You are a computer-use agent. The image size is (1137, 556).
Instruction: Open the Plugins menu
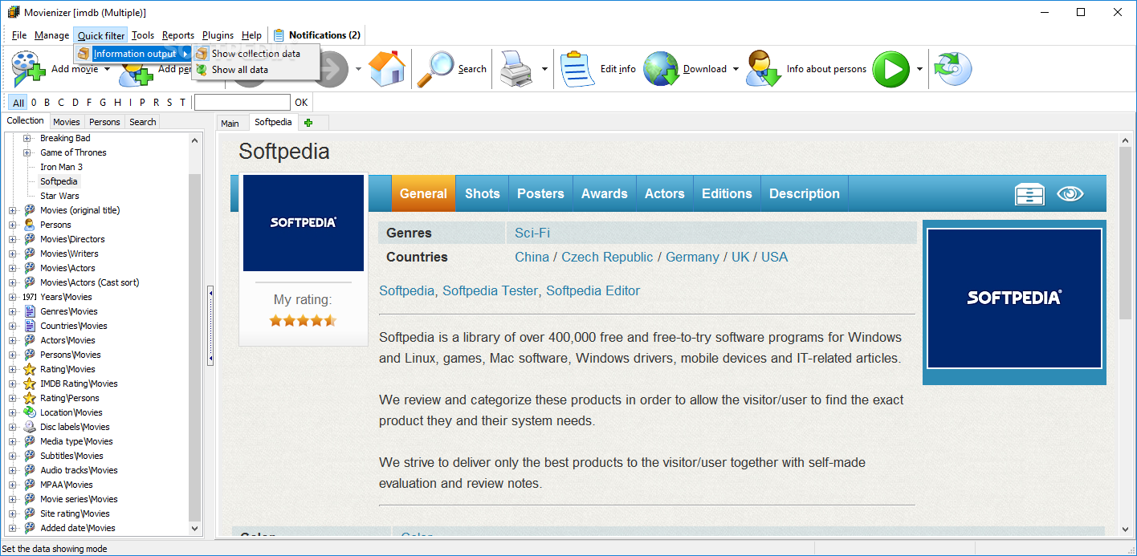(218, 35)
